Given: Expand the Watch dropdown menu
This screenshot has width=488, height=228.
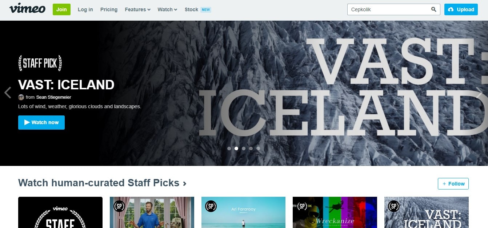Looking at the screenshot, I should (167, 9).
